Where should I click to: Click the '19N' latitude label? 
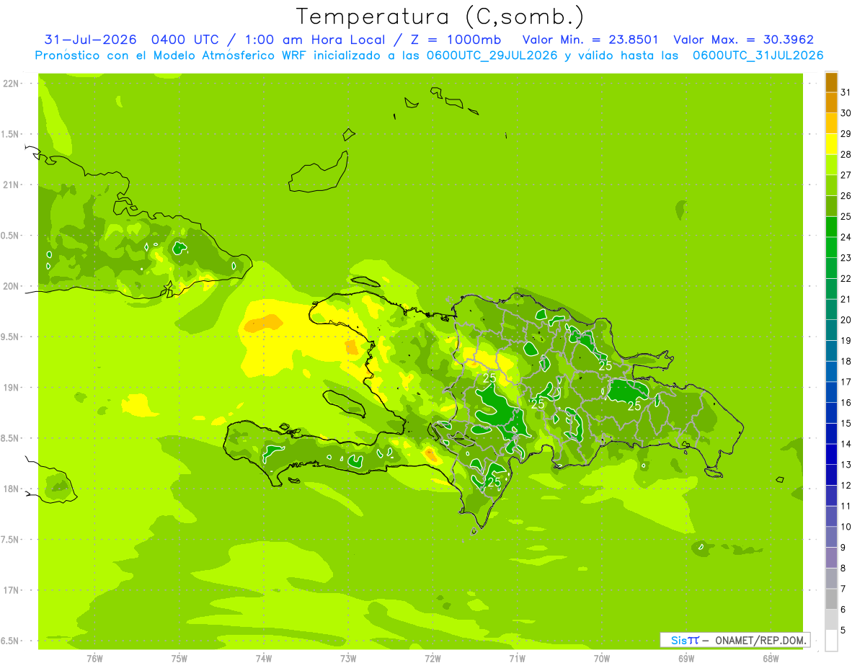tap(12, 387)
